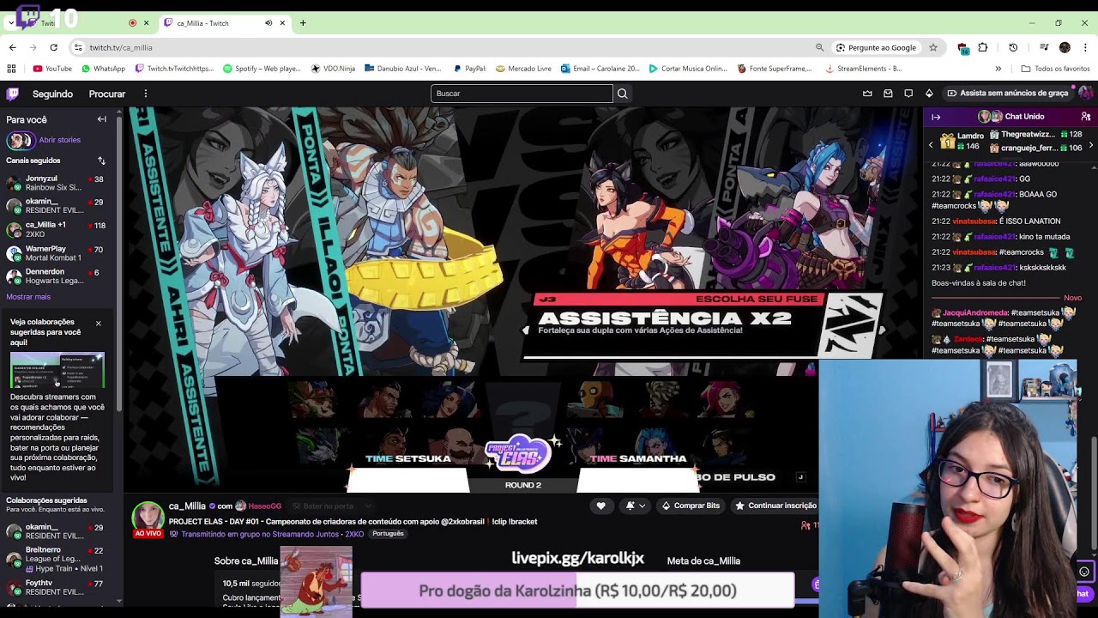Open the collaborations preview thumbnail

[x=57, y=371]
